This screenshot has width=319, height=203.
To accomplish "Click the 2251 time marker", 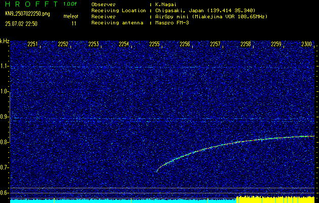I will coord(32,44).
